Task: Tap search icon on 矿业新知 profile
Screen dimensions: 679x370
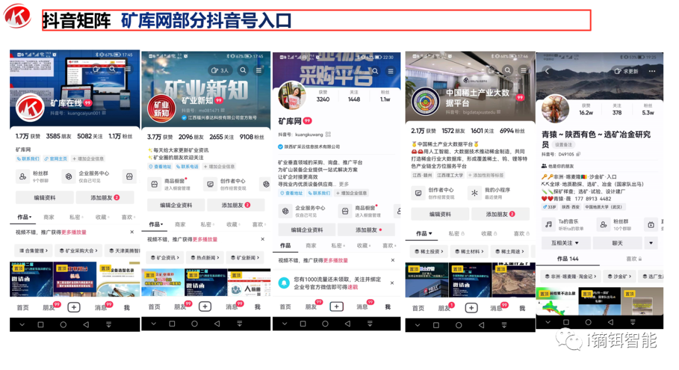Action: (x=243, y=70)
